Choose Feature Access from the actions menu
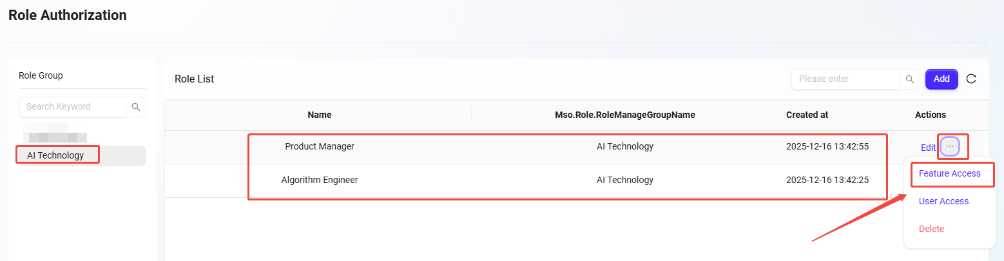The image size is (1004, 261). [x=949, y=173]
